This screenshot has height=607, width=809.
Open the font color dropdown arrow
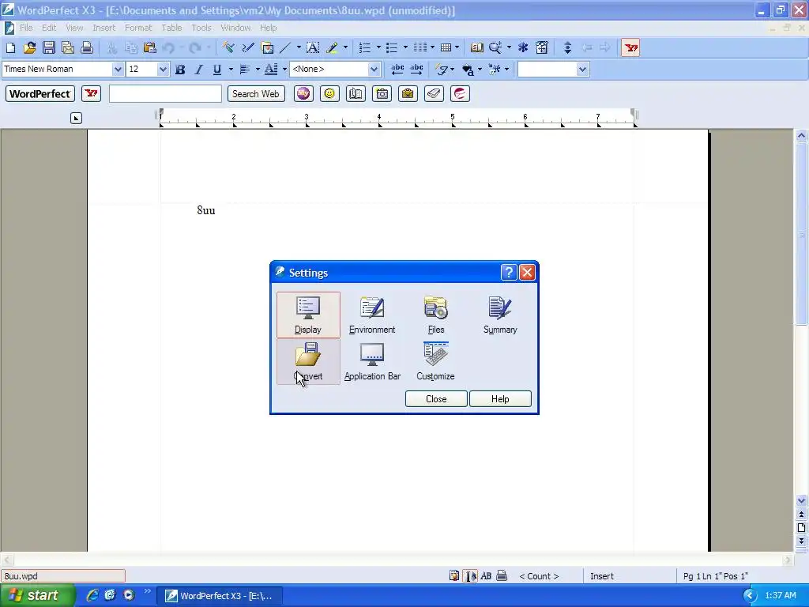click(x=284, y=70)
